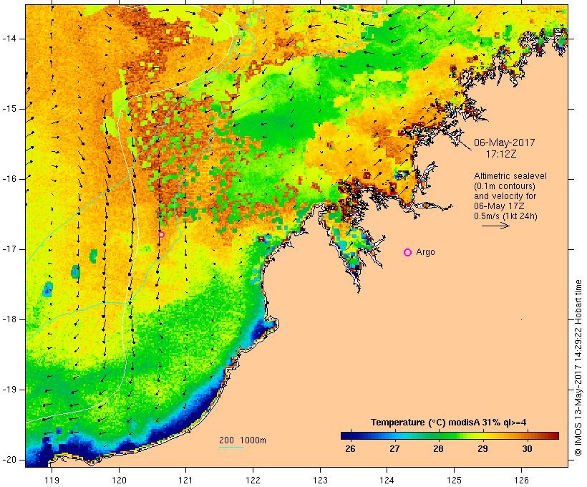Image resolution: width=587 pixels, height=487 pixels.
Task: Click the '200 1000m' bathymetry legend text
Action: [x=243, y=440]
